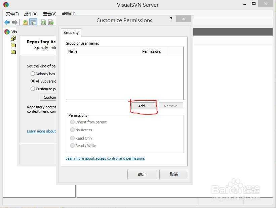The image size is (276, 208).
Task: Click the Back arrow toolbar icon
Action: [7, 22]
